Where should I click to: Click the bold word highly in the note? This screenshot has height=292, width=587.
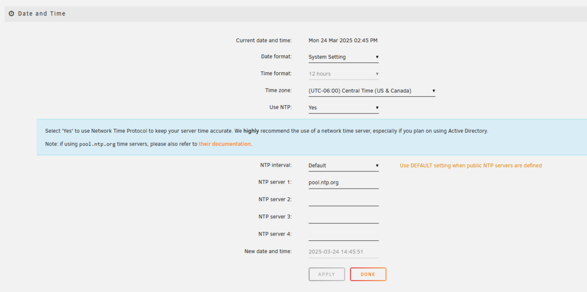pos(251,131)
